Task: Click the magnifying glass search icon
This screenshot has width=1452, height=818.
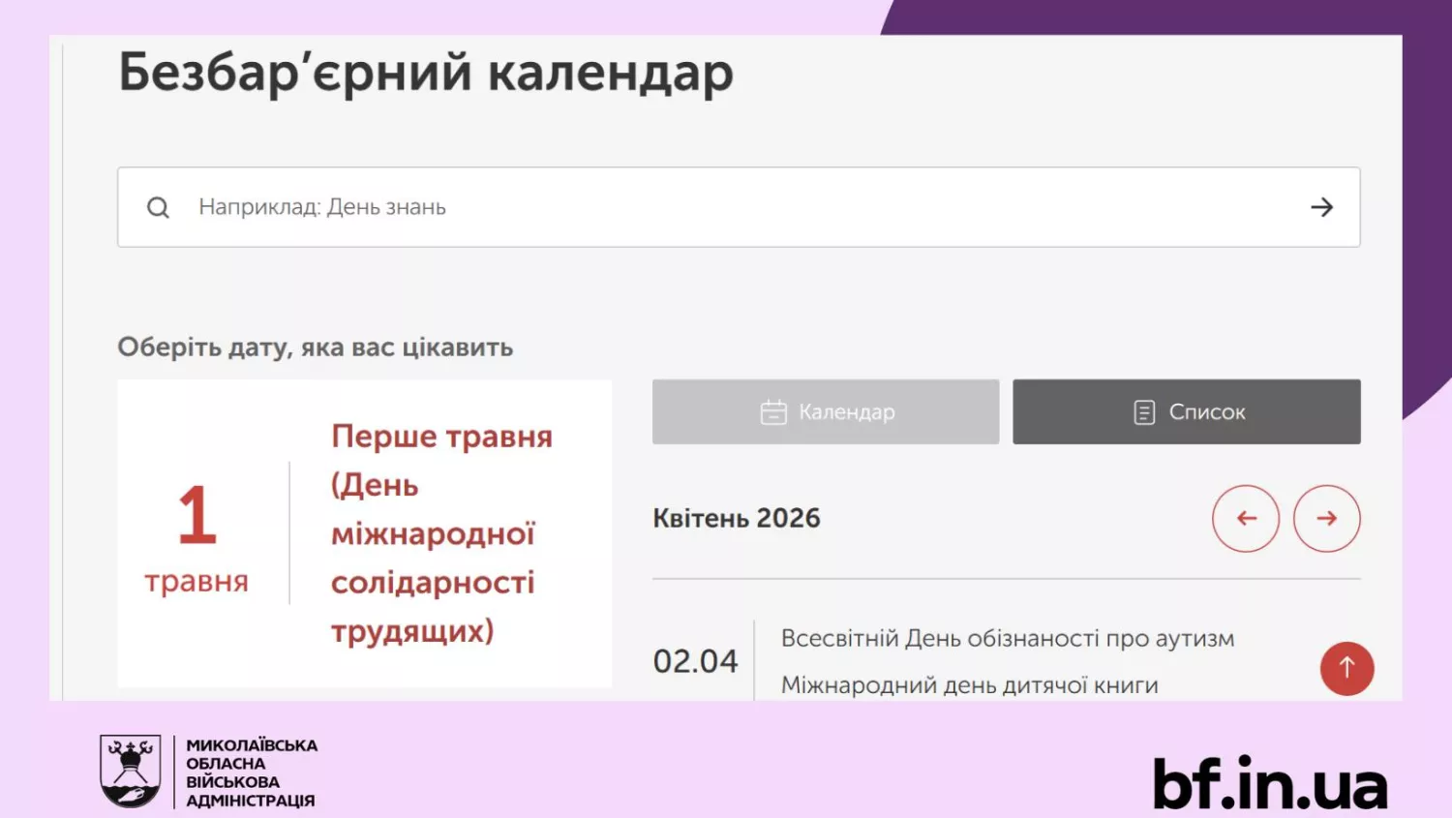Action: [158, 207]
